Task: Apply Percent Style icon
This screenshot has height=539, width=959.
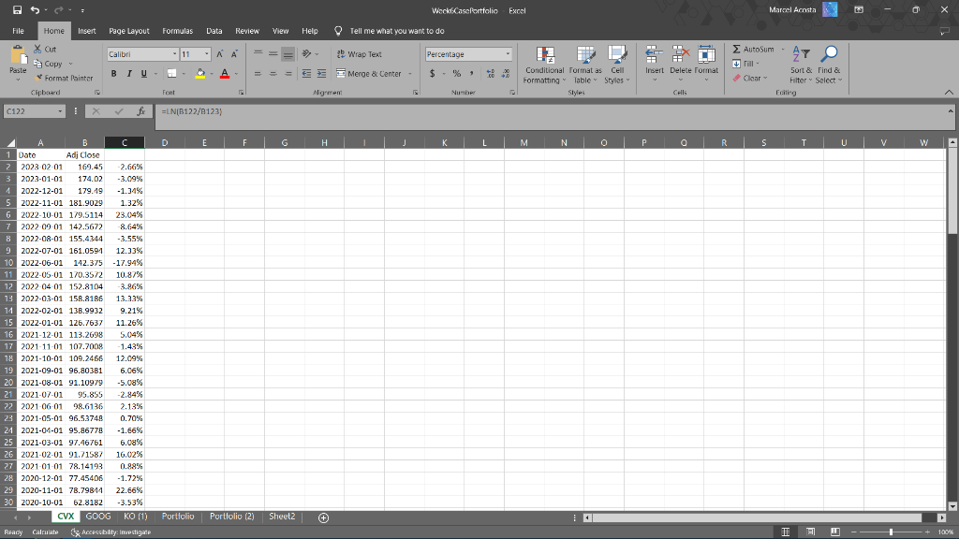Action: pyautogui.click(x=456, y=74)
